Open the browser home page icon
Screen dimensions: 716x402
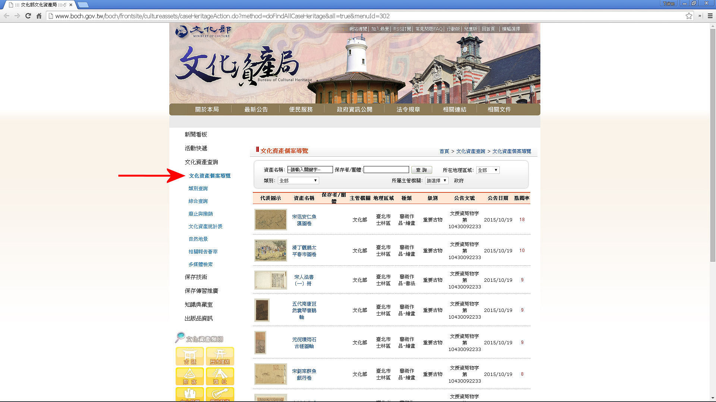click(39, 16)
